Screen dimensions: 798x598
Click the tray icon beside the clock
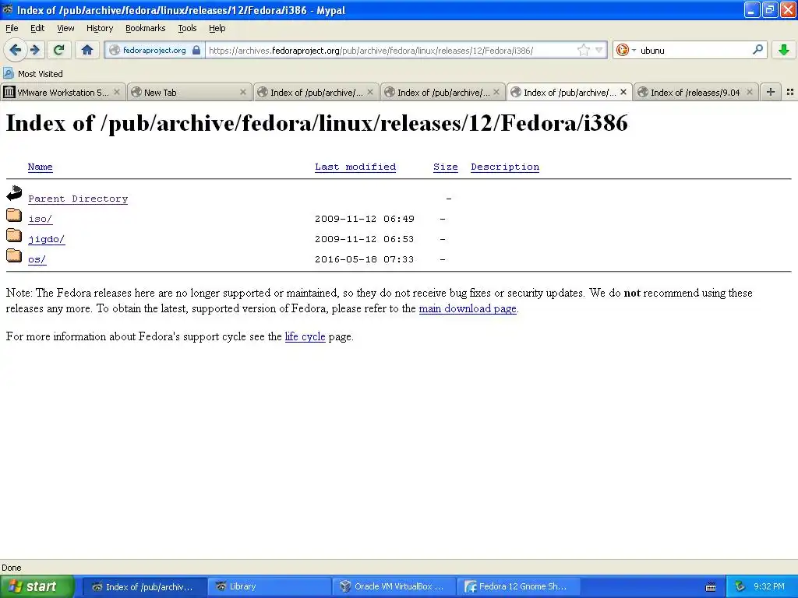click(740, 586)
